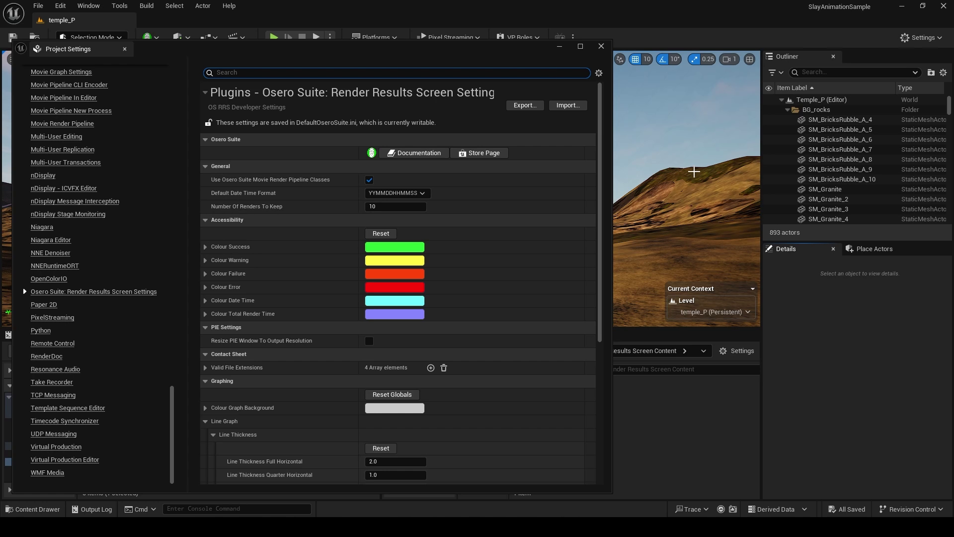The width and height of the screenshot is (954, 537).
Task: Expand the Valid File Extensions array
Action: point(205,368)
